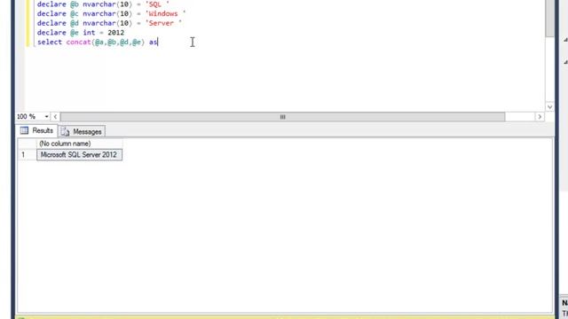Click the horizontal scrollbar thumb
This screenshot has width=568, height=319.
click(282, 117)
